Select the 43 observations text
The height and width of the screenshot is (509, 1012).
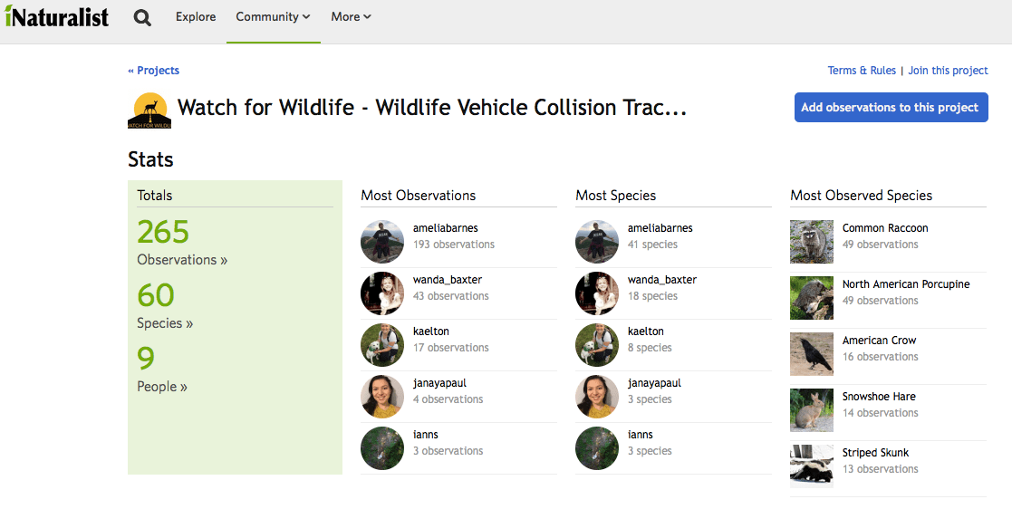pyautogui.click(x=451, y=296)
